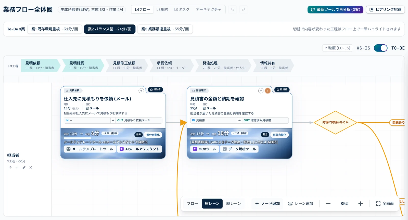Image resolution: width=408 pixels, height=220 pixels.
Task: Zoom in with the plus icon beside 85%
Action: pos(360,204)
